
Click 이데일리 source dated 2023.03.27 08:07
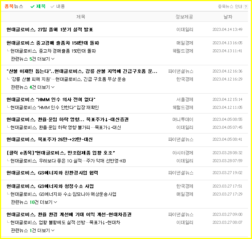pos(185,222)
